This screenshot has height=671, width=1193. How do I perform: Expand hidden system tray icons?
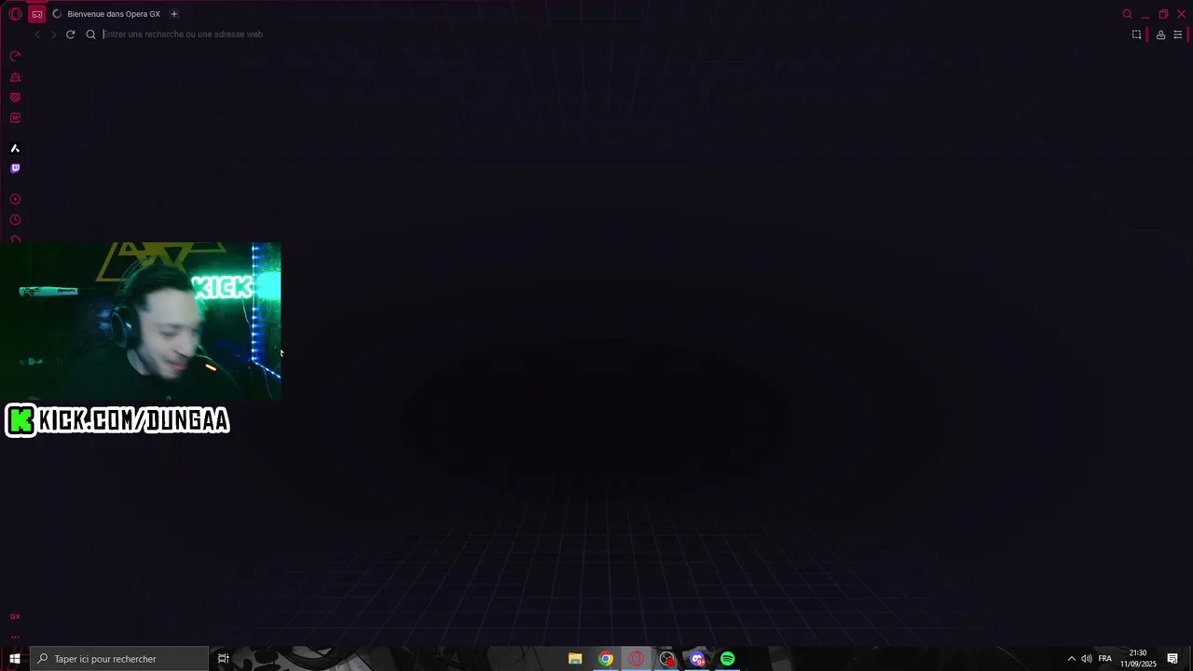click(1071, 659)
